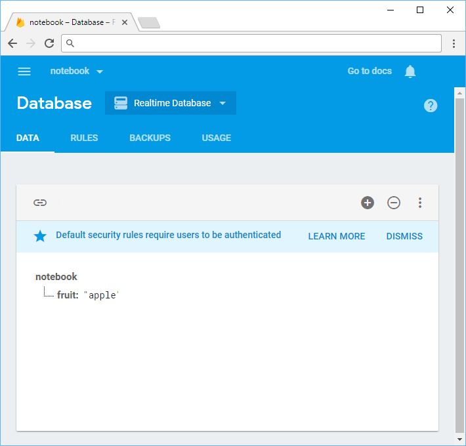Screen dimensions: 466x446
Task: Click the database URL link icon
Action: (40, 203)
